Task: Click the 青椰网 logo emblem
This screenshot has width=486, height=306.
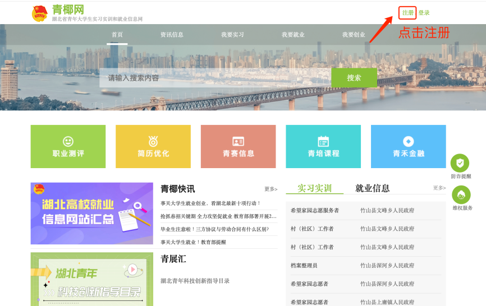Action: (x=40, y=13)
